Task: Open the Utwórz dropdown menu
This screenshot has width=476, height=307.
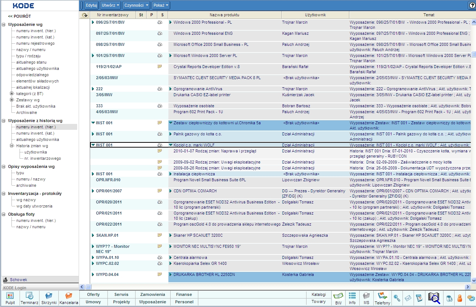Action: point(110,5)
